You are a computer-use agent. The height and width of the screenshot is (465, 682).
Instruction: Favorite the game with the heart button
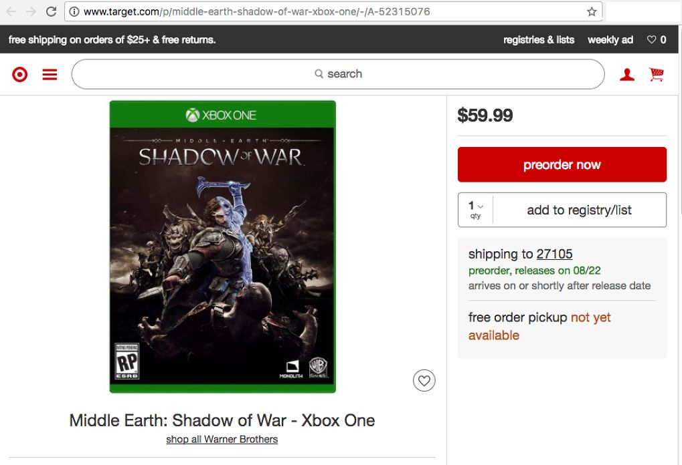pos(424,381)
